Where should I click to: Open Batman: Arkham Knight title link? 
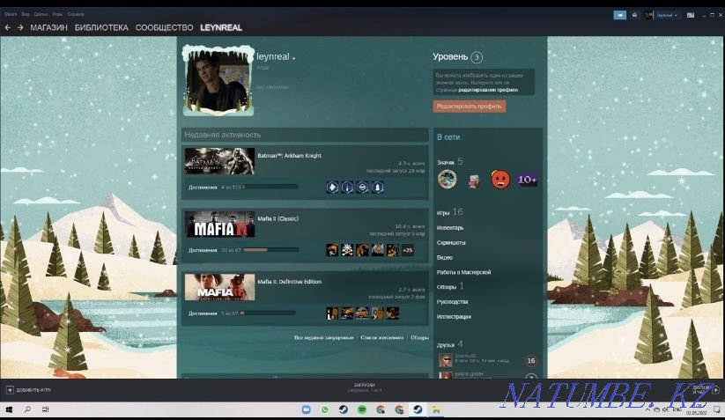tap(290, 156)
